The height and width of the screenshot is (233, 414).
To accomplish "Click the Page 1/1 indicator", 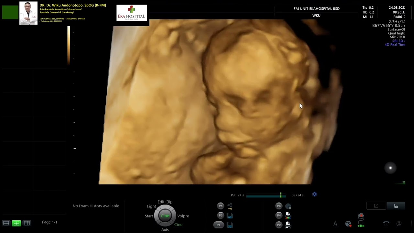I will point(49,222).
